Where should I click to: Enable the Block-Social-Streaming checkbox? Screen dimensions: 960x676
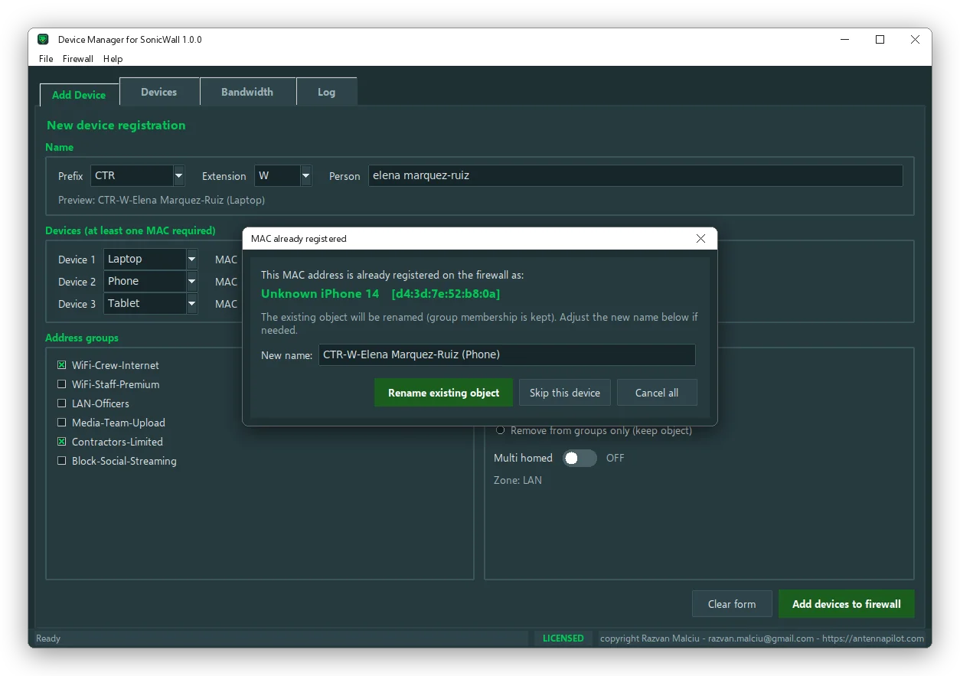(62, 461)
